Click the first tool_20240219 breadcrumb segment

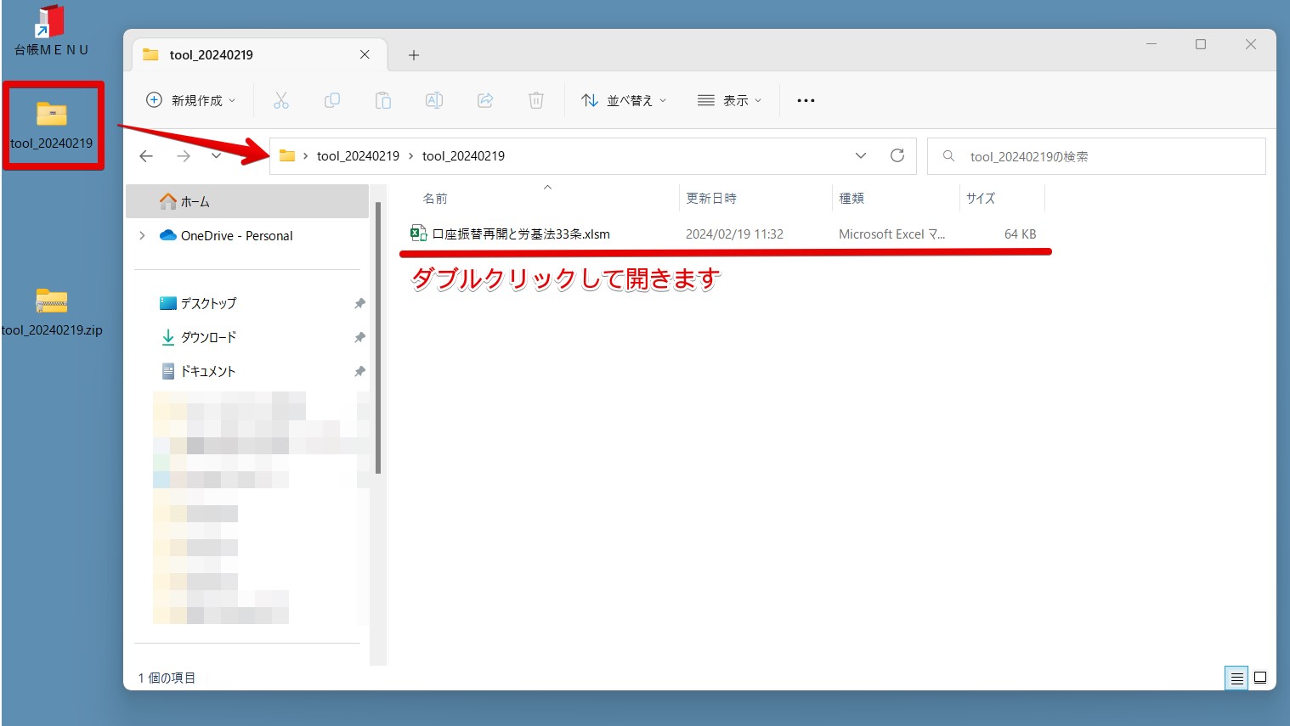[x=358, y=156]
